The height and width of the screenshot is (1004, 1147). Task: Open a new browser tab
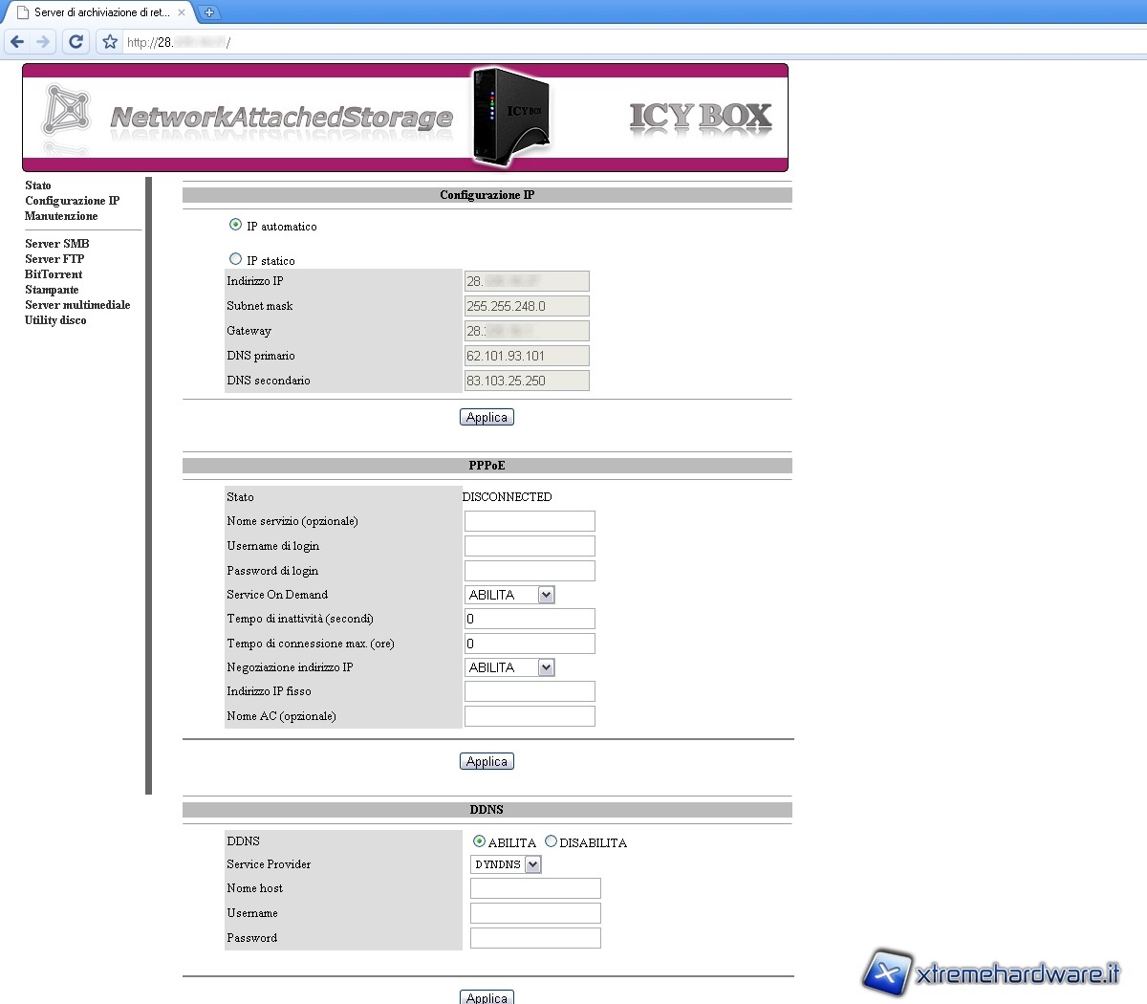pyautogui.click(x=208, y=12)
